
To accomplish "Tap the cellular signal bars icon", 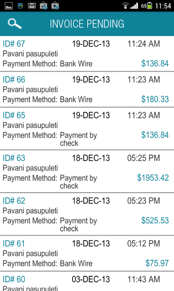I will coord(134,6).
